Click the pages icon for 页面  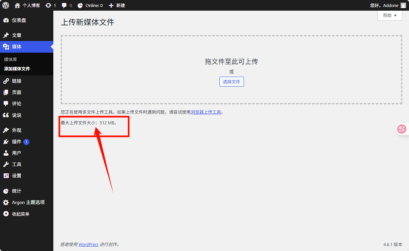click(6, 92)
